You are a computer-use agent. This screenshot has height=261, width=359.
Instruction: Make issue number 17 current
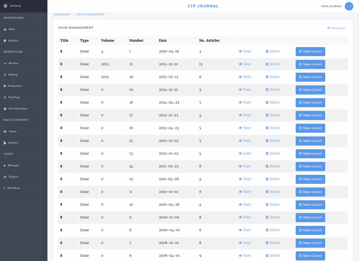[x=310, y=115]
